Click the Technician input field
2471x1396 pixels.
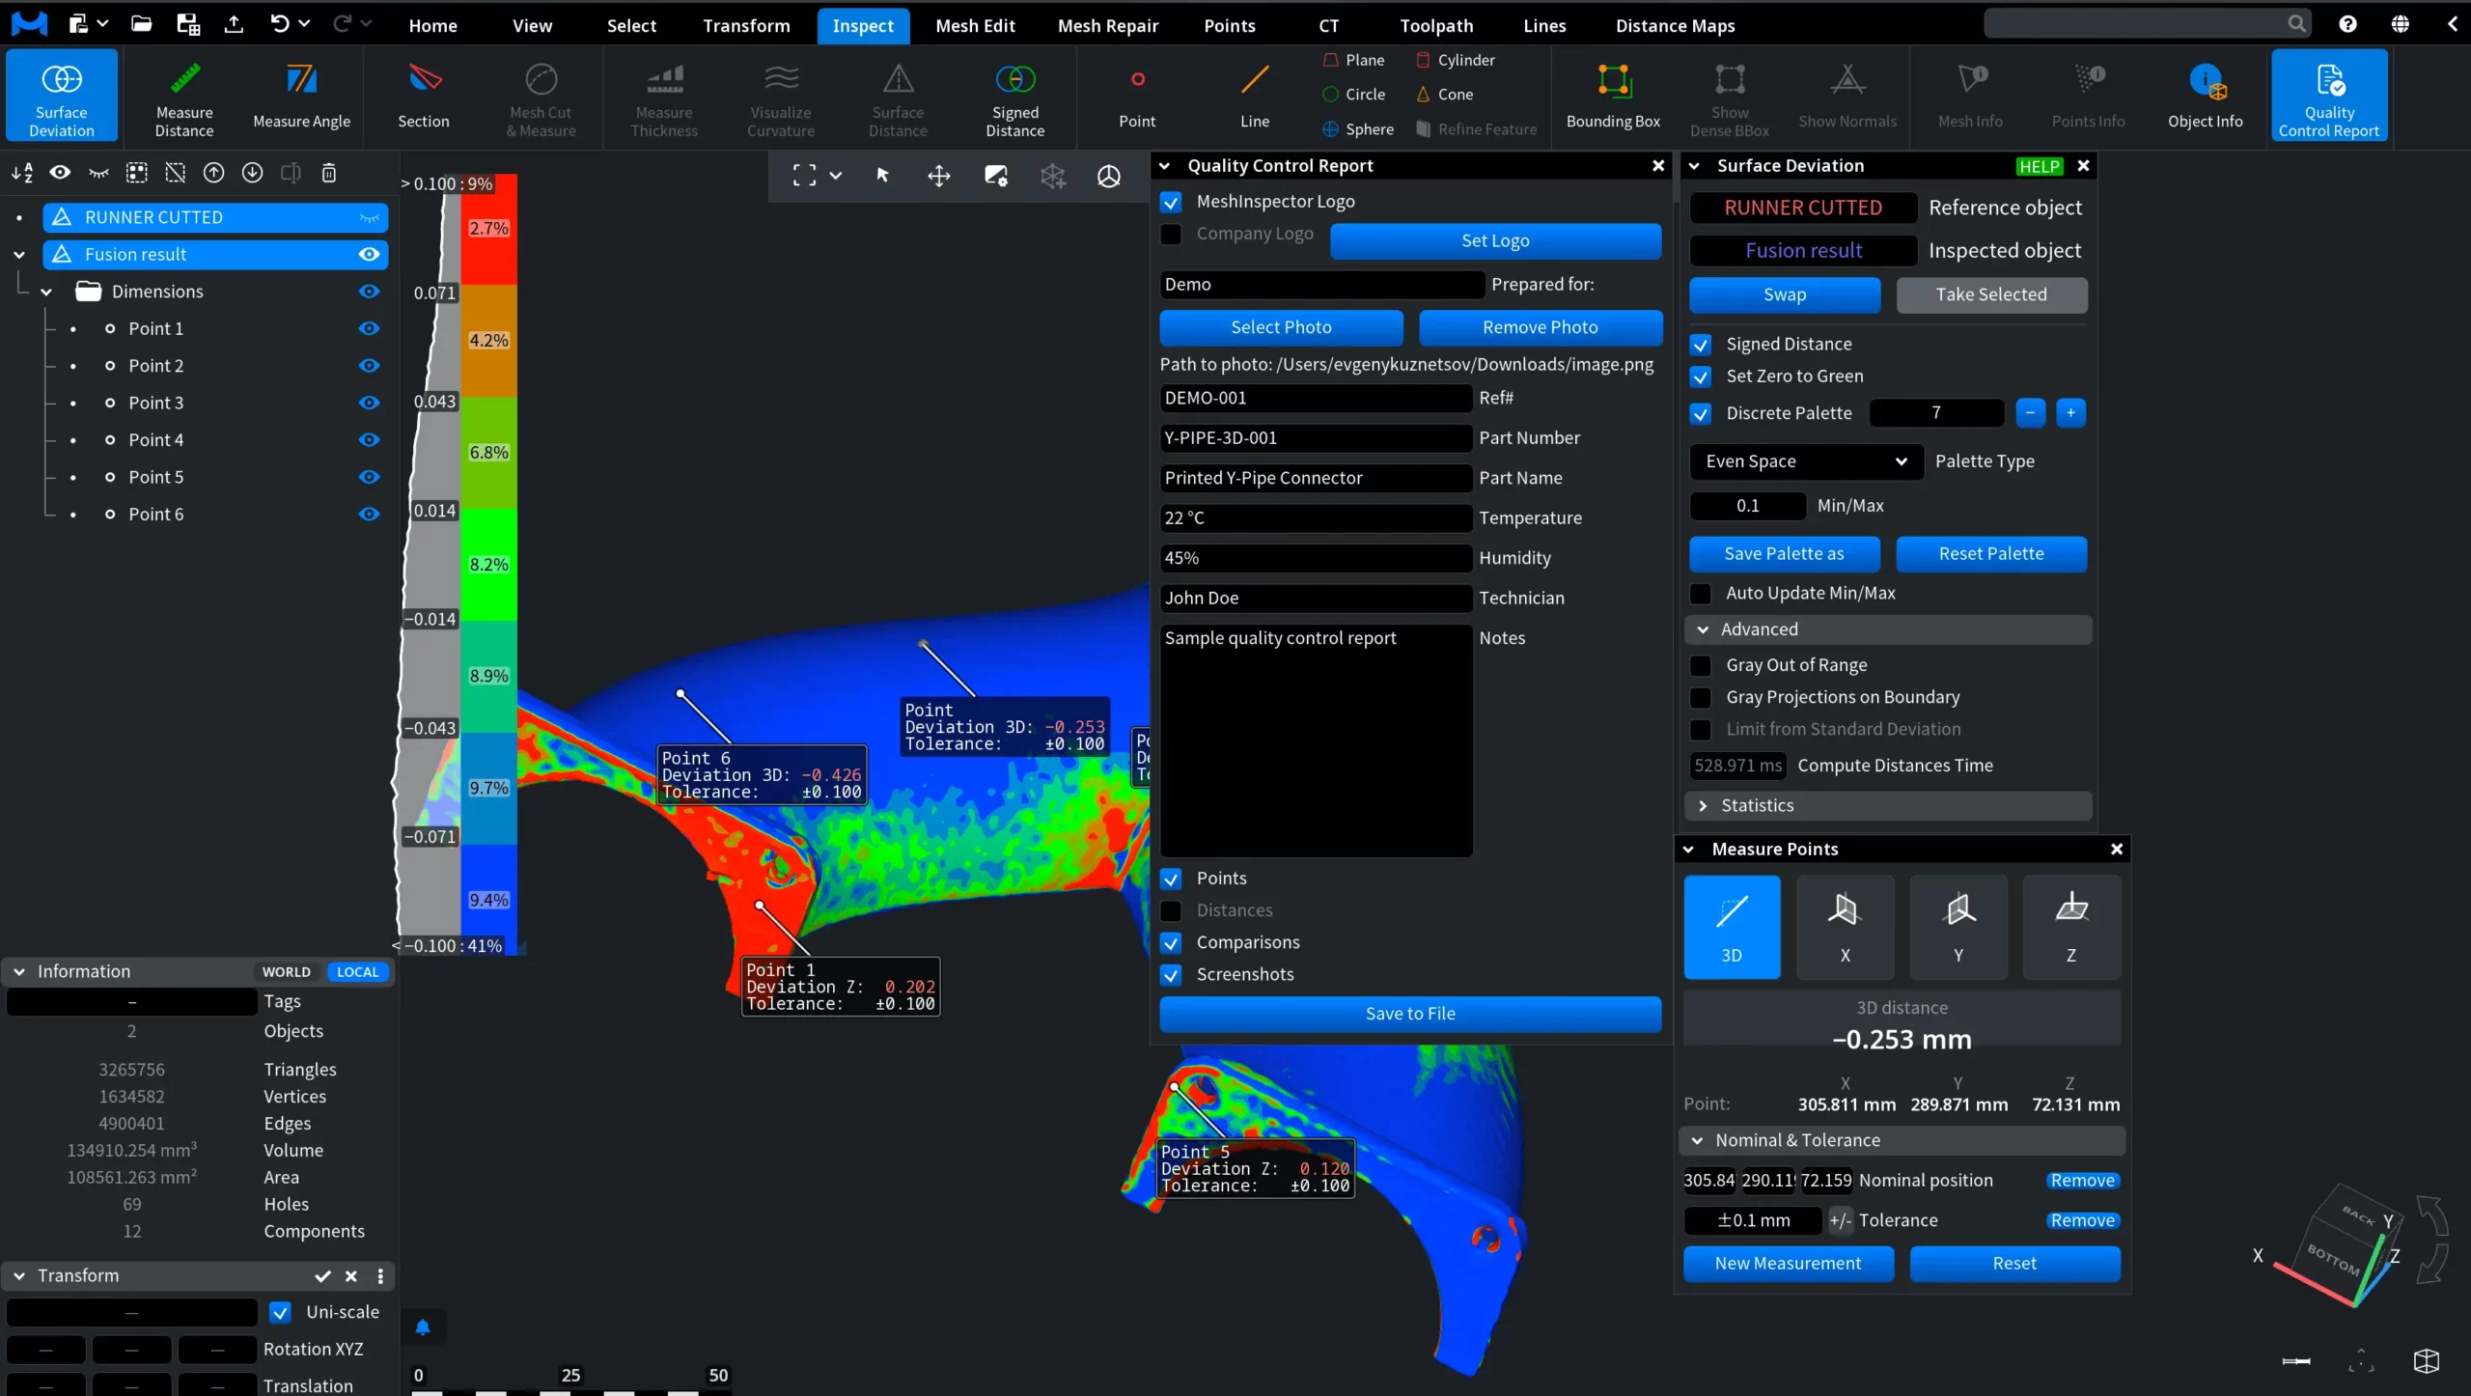click(1316, 598)
